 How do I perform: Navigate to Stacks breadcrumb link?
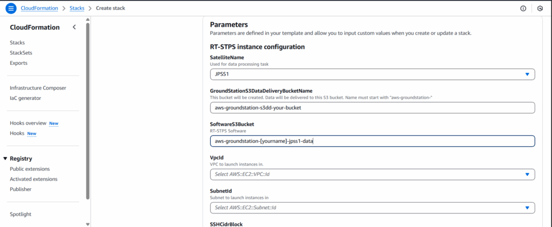[77, 9]
